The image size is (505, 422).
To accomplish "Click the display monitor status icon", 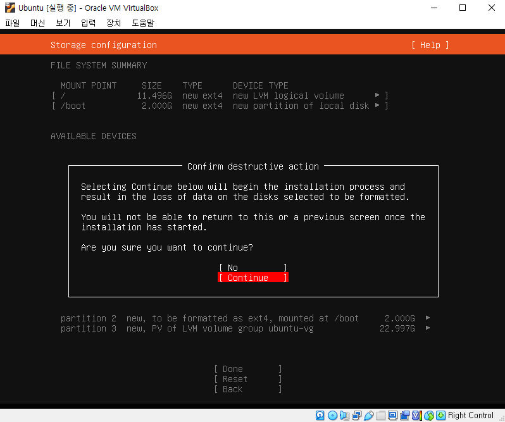I will point(392,415).
